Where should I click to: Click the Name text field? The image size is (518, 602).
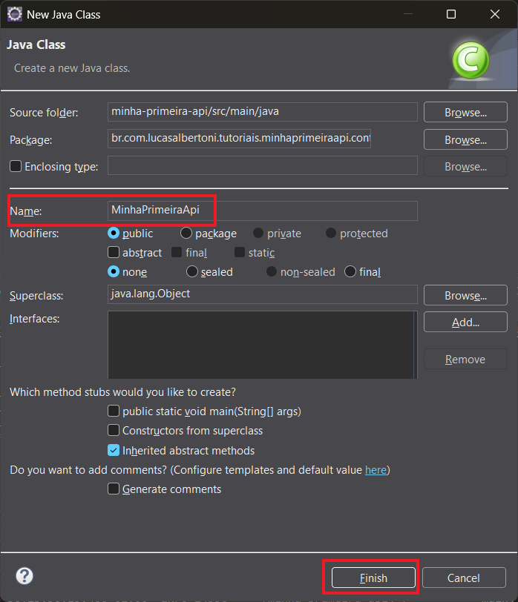coord(262,211)
